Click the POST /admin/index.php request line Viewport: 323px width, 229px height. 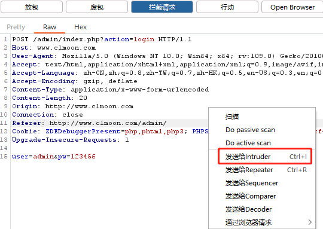[102, 39]
